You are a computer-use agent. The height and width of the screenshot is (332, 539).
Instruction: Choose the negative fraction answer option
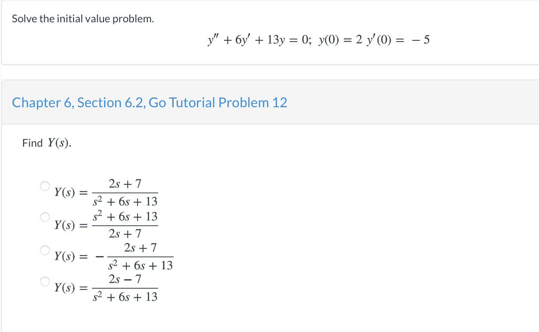tap(44, 250)
